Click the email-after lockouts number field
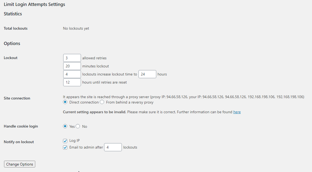Viewport: 312px width, 172px height. pos(113,147)
